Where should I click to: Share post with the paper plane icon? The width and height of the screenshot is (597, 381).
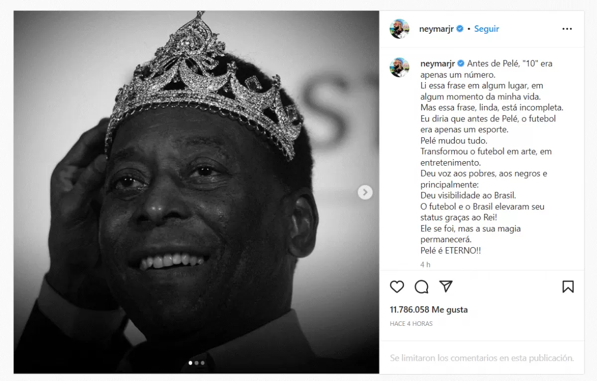click(446, 286)
